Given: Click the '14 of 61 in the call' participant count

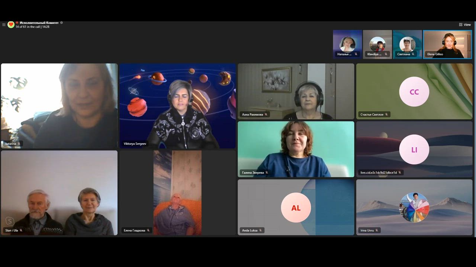Looking at the screenshot, I should (28, 27).
